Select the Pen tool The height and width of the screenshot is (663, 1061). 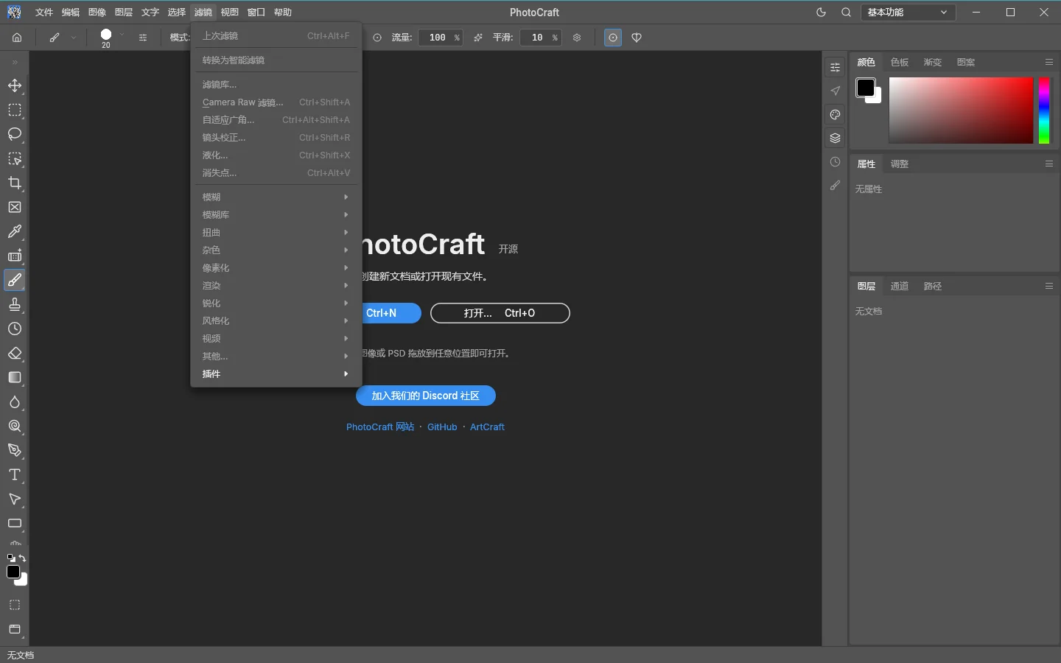14,450
